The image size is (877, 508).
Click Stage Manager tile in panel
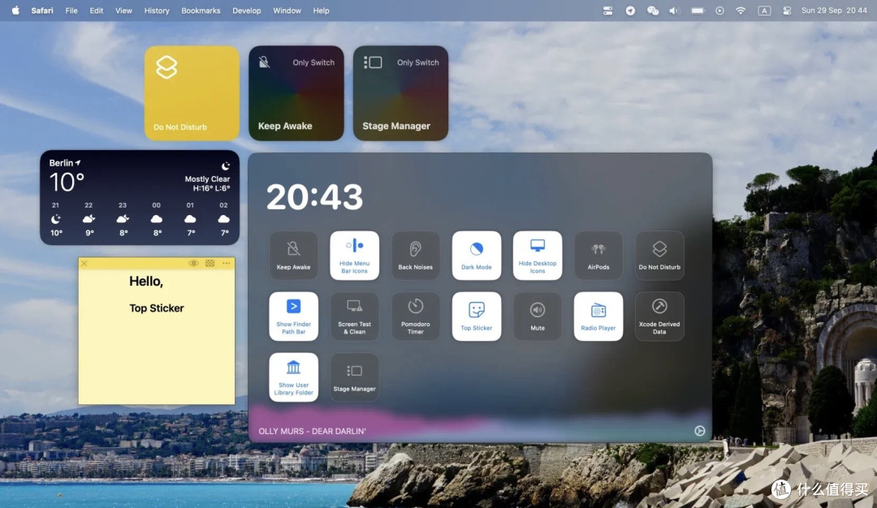point(354,377)
